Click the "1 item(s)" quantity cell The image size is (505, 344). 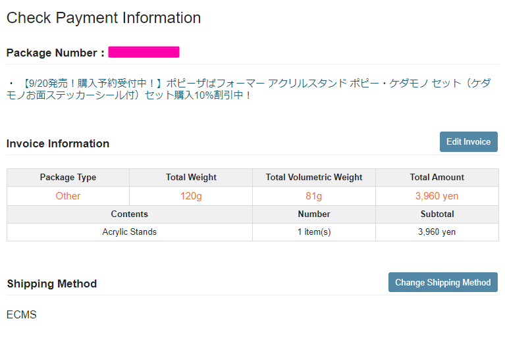pyautogui.click(x=314, y=232)
